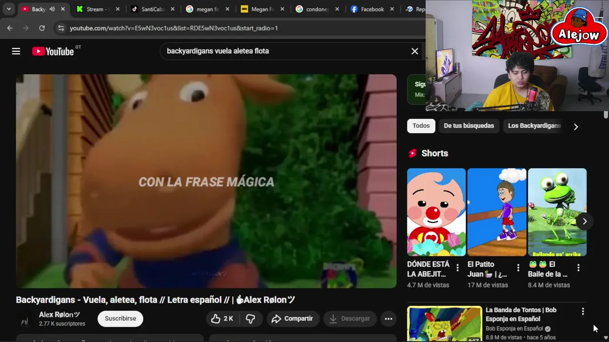The height and width of the screenshot is (342, 609).
Task: Open Bob Esponja en Español channel link
Action: tap(514, 329)
